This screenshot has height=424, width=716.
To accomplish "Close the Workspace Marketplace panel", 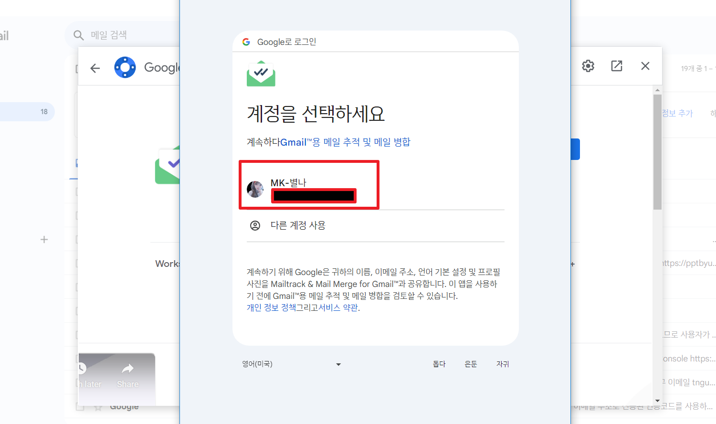I will pos(645,66).
